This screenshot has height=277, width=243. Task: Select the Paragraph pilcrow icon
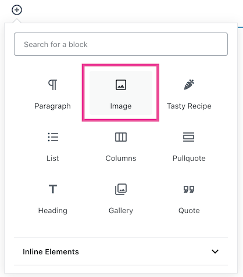click(53, 85)
